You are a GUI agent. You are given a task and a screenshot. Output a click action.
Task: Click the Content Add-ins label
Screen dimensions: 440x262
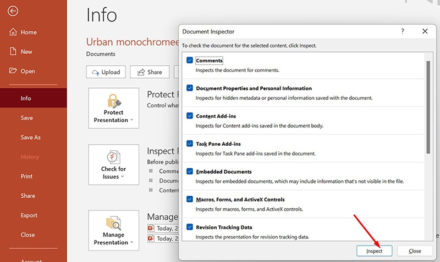coord(216,116)
